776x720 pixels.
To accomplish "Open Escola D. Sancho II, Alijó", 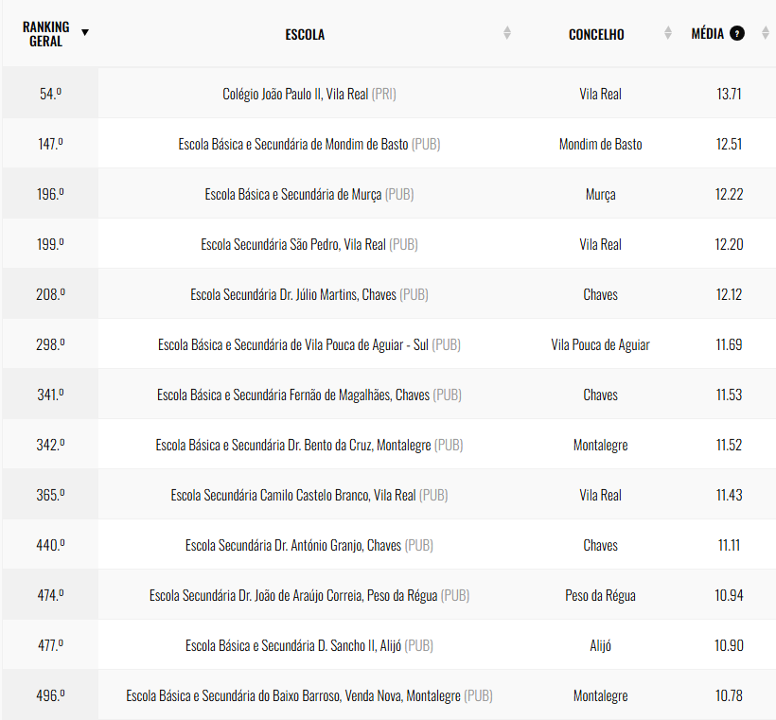I will 294,646.
